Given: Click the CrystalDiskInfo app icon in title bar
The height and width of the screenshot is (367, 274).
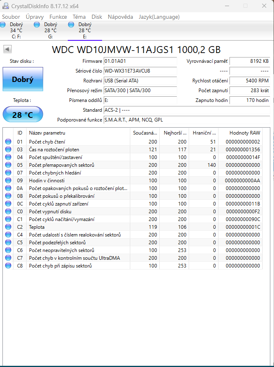Looking at the screenshot, I should pyautogui.click(x=6, y=6).
